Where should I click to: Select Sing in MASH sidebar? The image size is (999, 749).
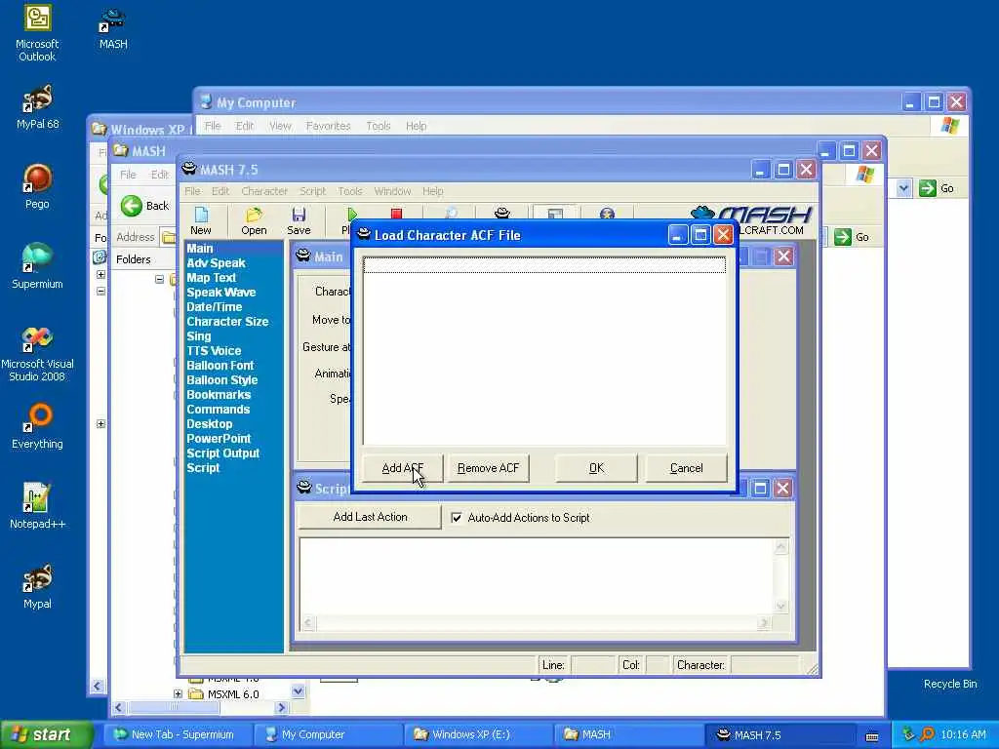(199, 336)
